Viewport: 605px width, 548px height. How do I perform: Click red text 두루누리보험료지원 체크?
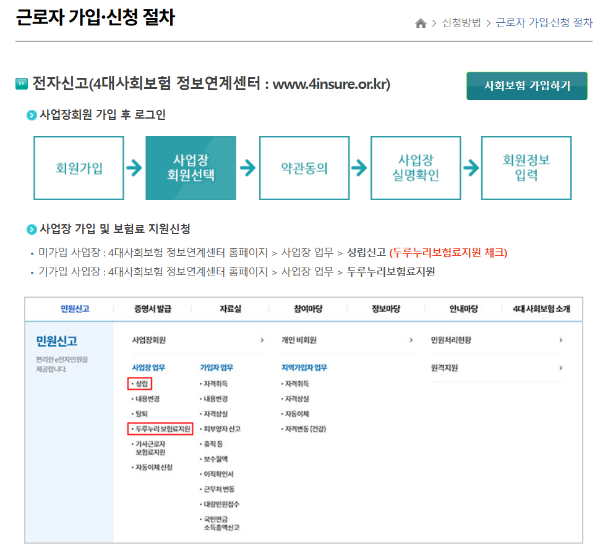(448, 253)
